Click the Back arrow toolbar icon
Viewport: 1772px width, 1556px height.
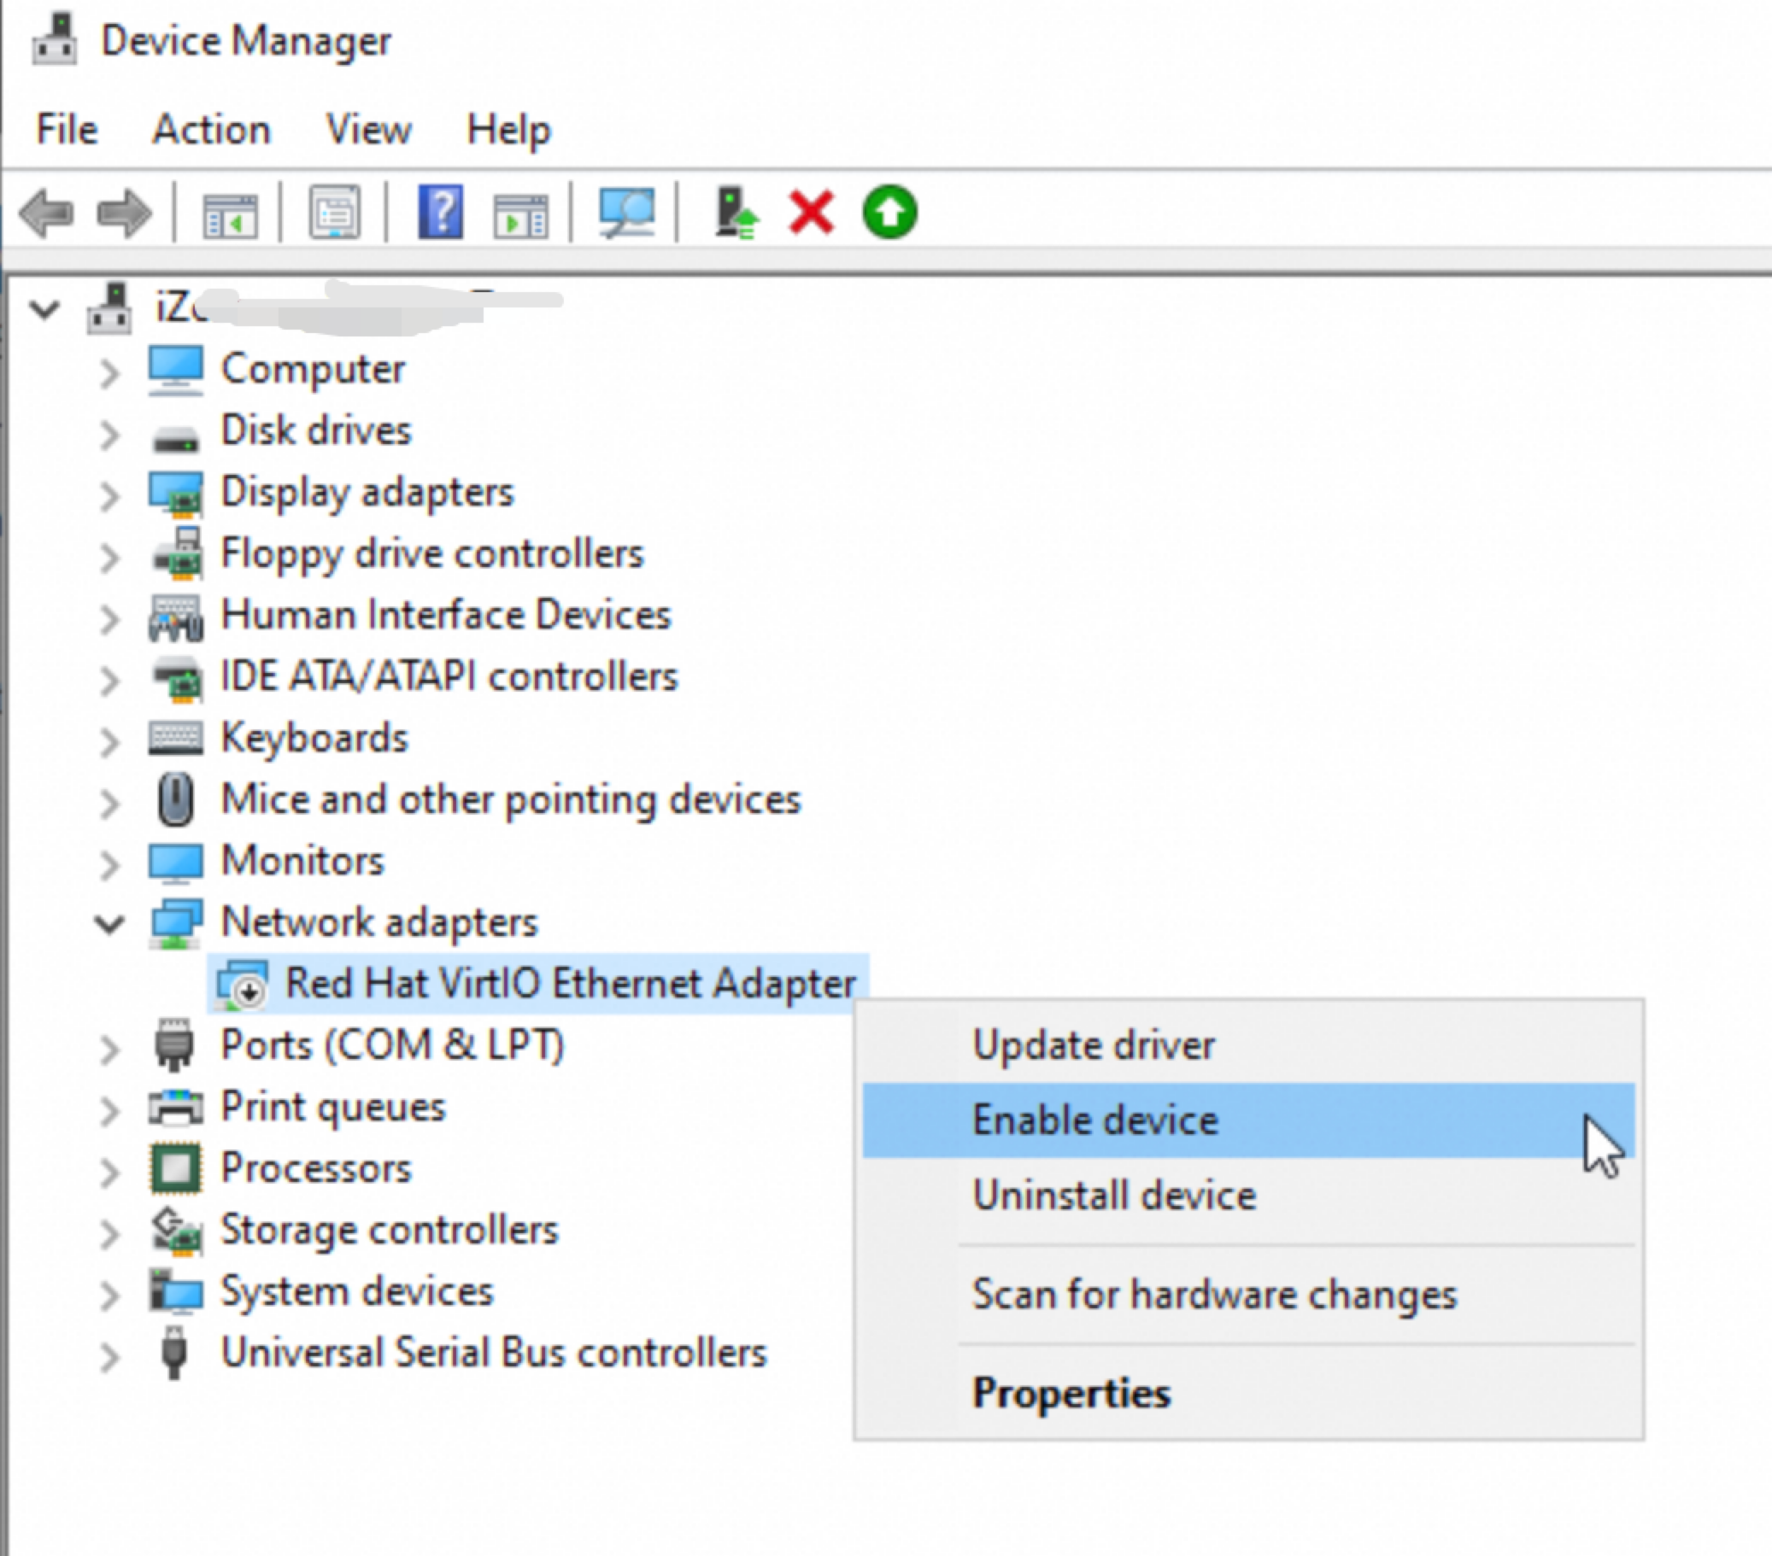[x=46, y=214]
